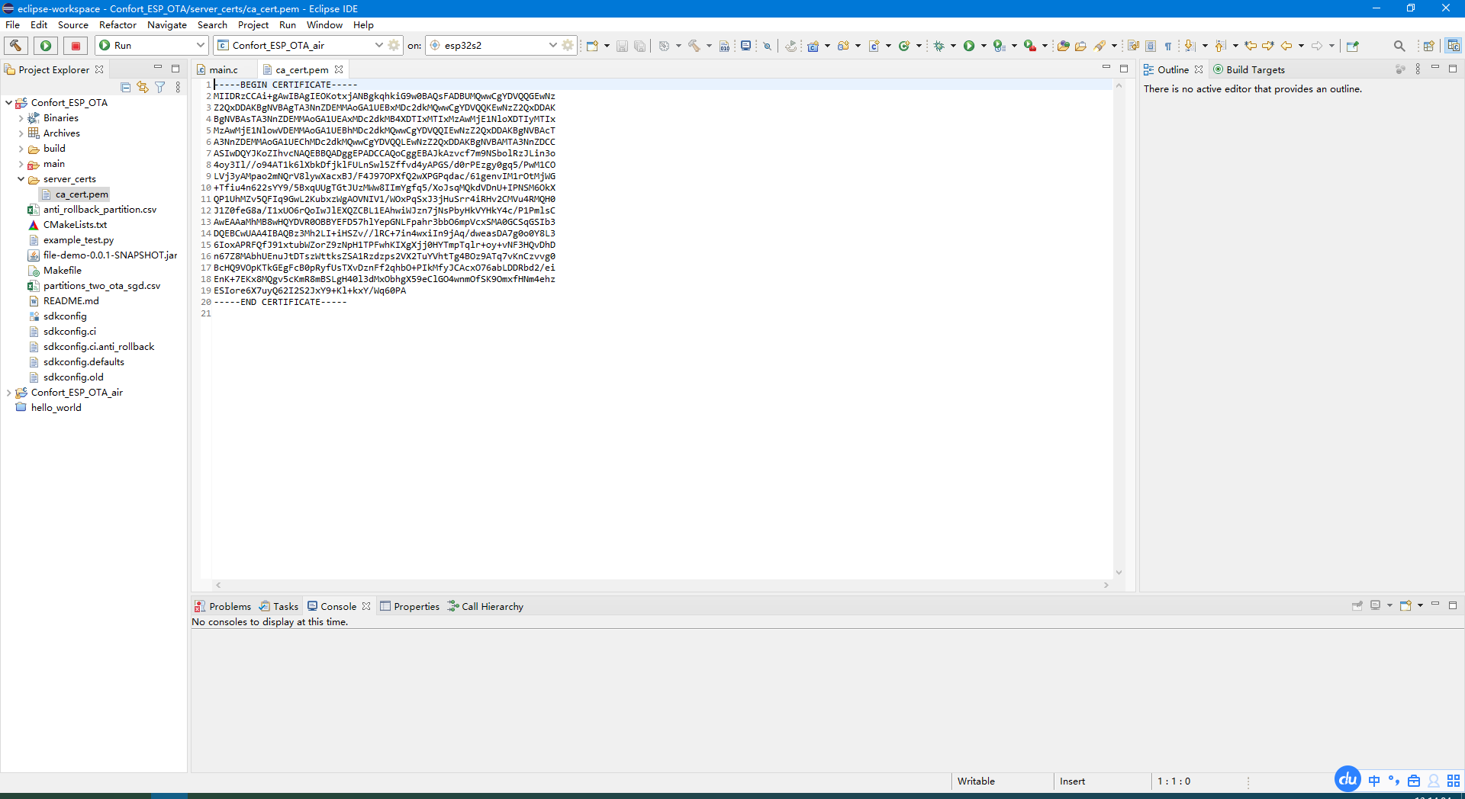Toggle IME Chinese/English mode indicator

[1374, 781]
